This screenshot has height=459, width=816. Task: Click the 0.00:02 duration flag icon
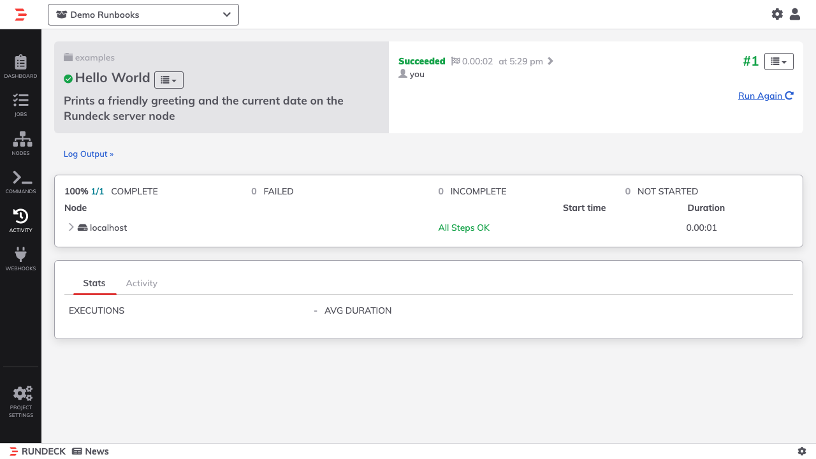(455, 61)
